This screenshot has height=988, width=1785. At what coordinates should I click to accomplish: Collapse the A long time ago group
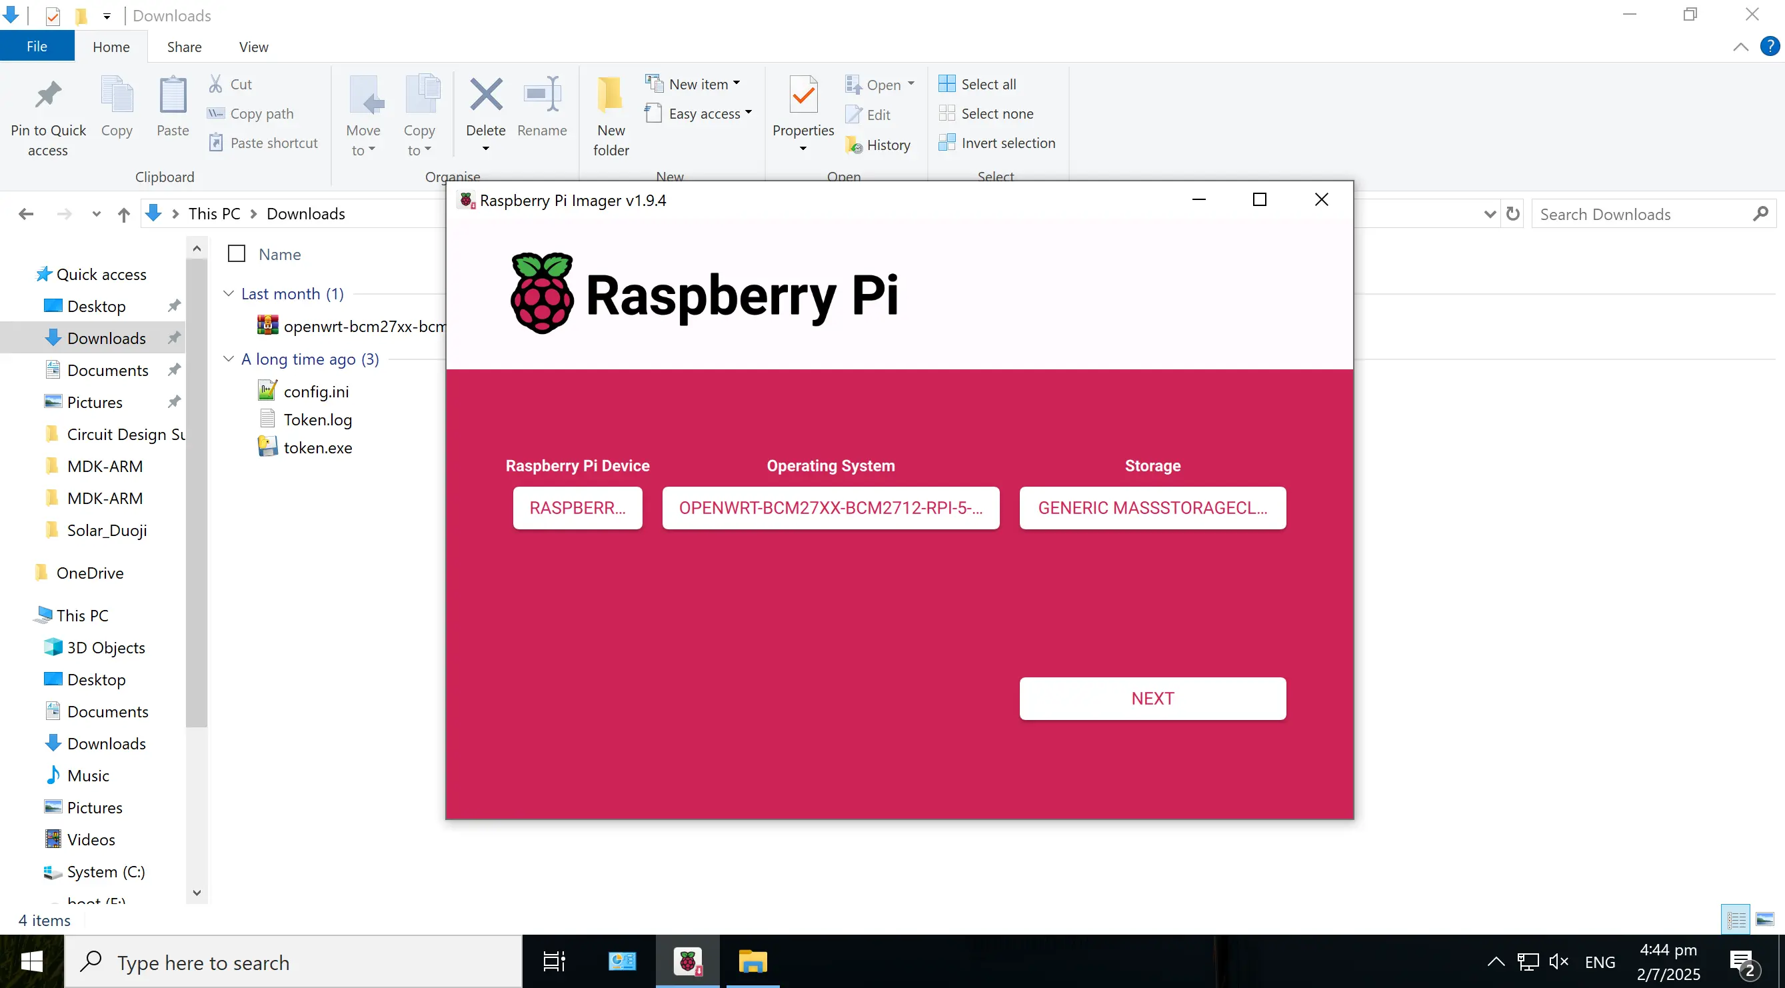[x=229, y=358]
